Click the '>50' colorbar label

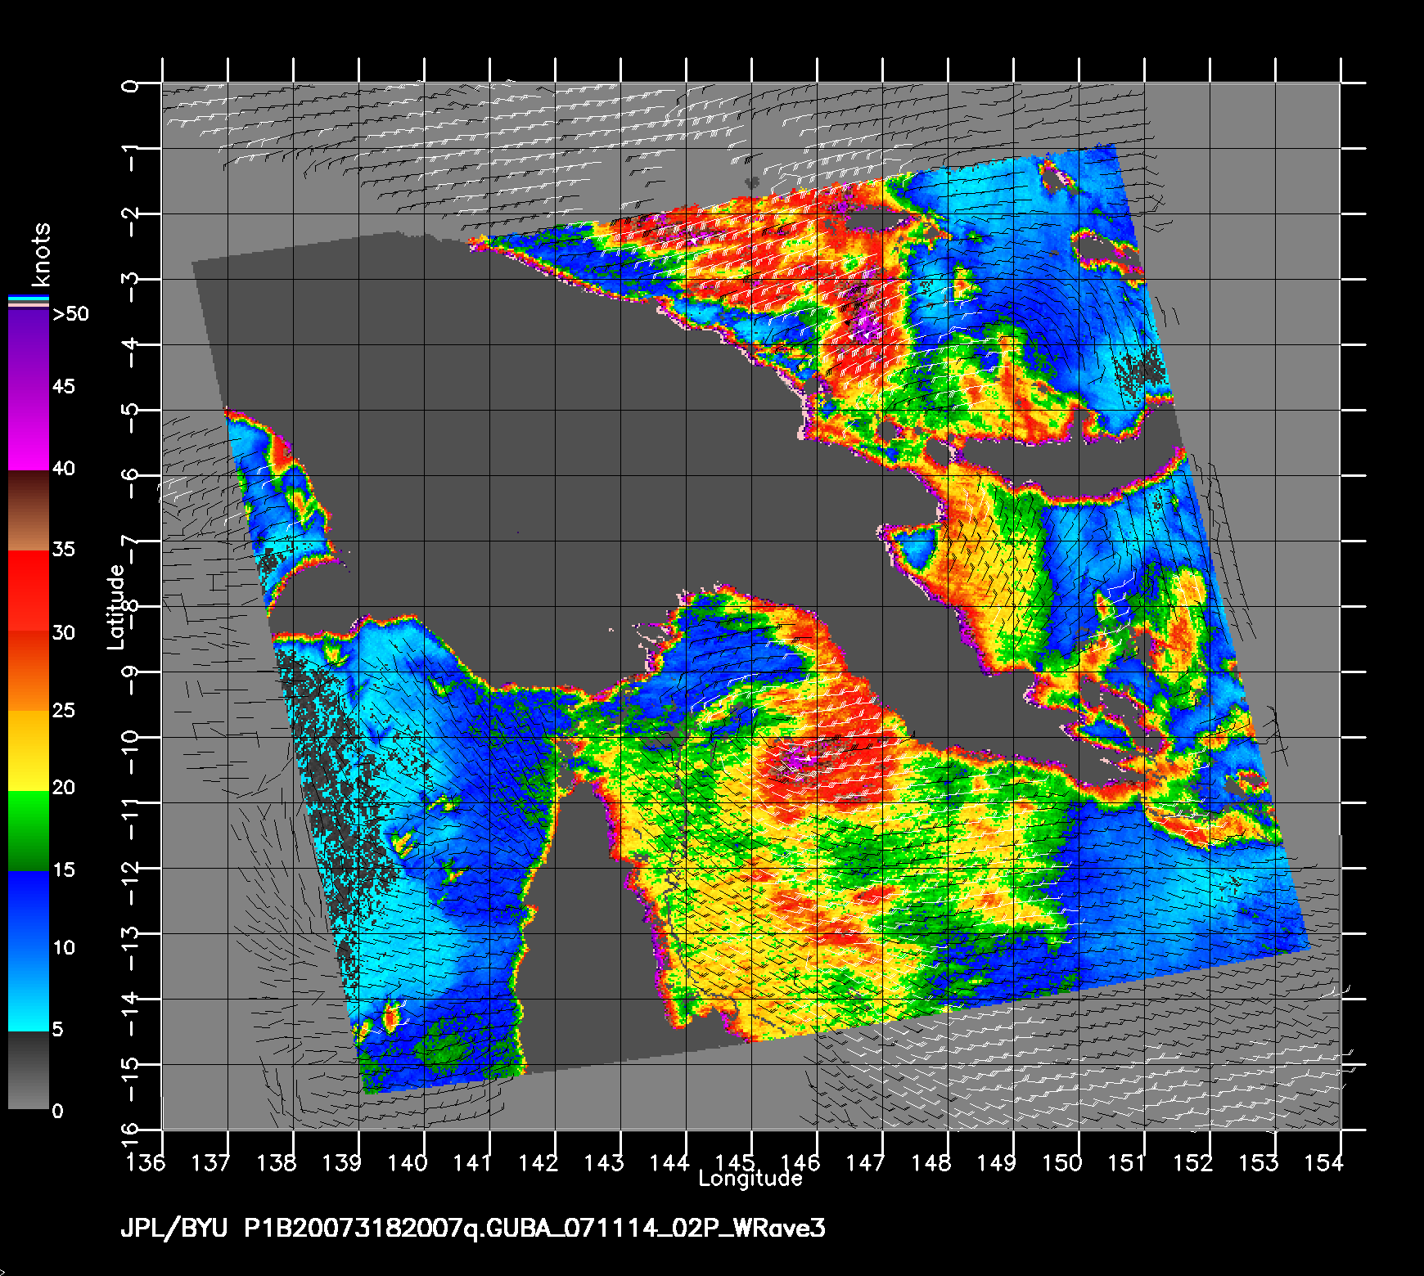(70, 314)
